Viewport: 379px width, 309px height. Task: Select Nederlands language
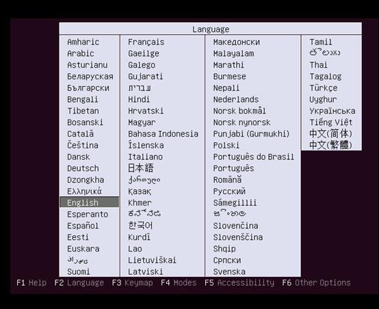(235, 99)
